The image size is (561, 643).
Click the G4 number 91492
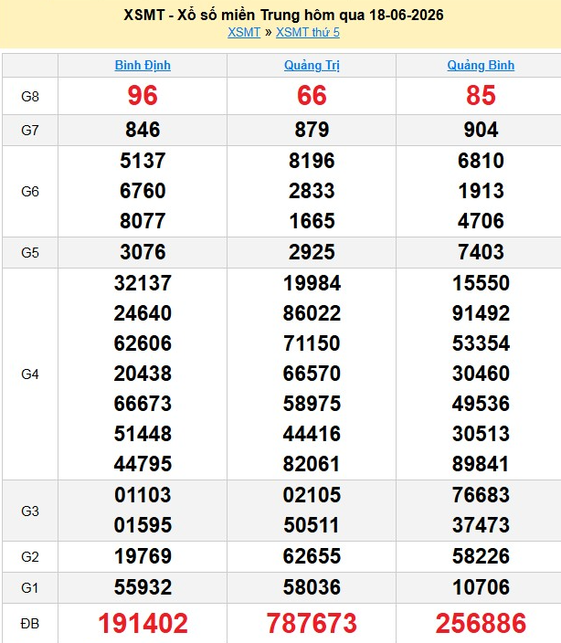tap(481, 313)
